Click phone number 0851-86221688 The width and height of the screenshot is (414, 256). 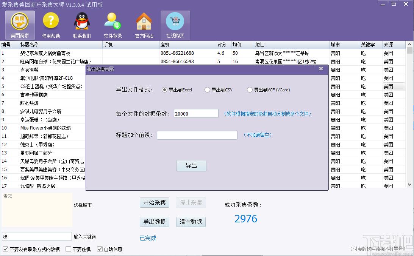point(177,53)
